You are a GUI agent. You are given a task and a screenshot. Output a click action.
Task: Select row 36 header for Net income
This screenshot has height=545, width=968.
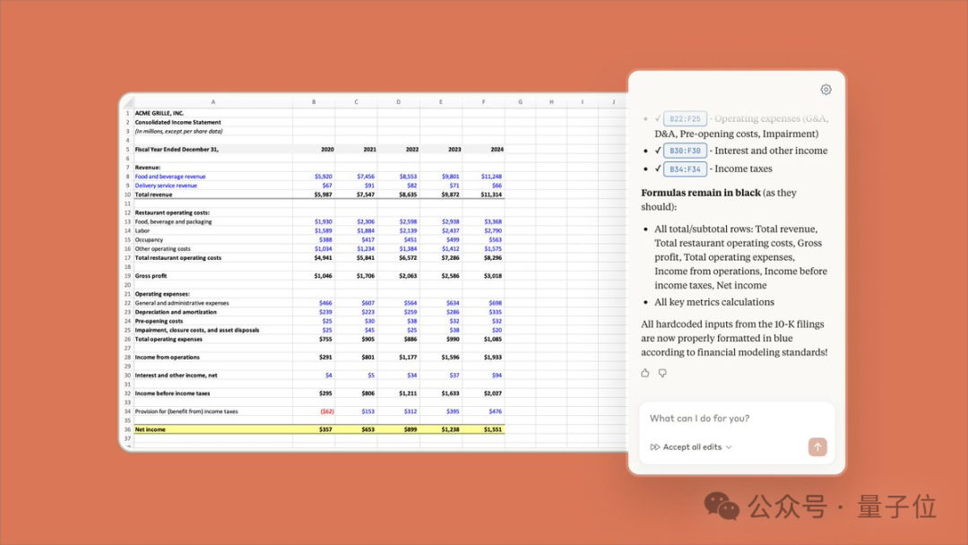(x=127, y=429)
